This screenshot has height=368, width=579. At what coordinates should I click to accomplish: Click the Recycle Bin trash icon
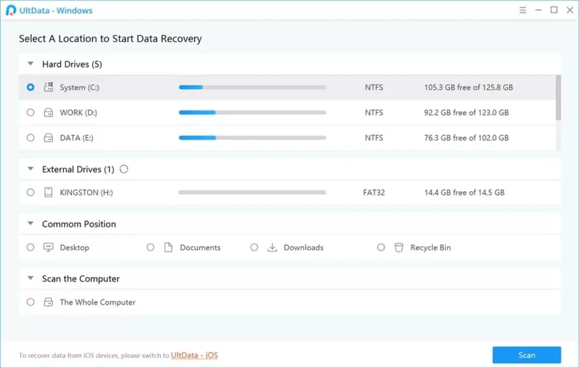click(x=398, y=248)
